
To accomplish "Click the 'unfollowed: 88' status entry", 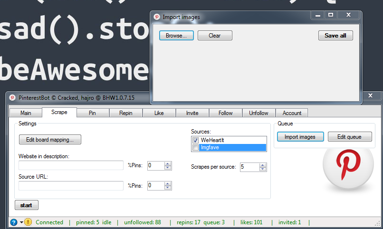I will coord(143,222).
